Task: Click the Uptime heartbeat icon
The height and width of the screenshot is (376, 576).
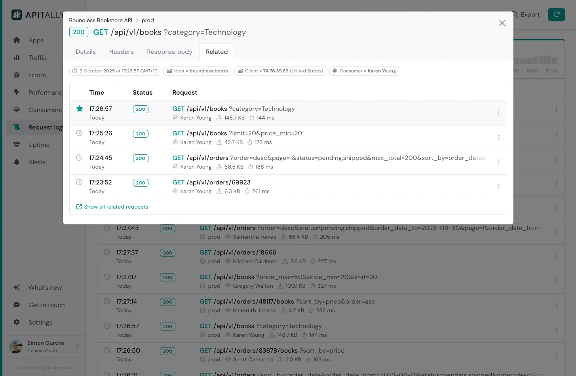Action: pyautogui.click(x=17, y=144)
